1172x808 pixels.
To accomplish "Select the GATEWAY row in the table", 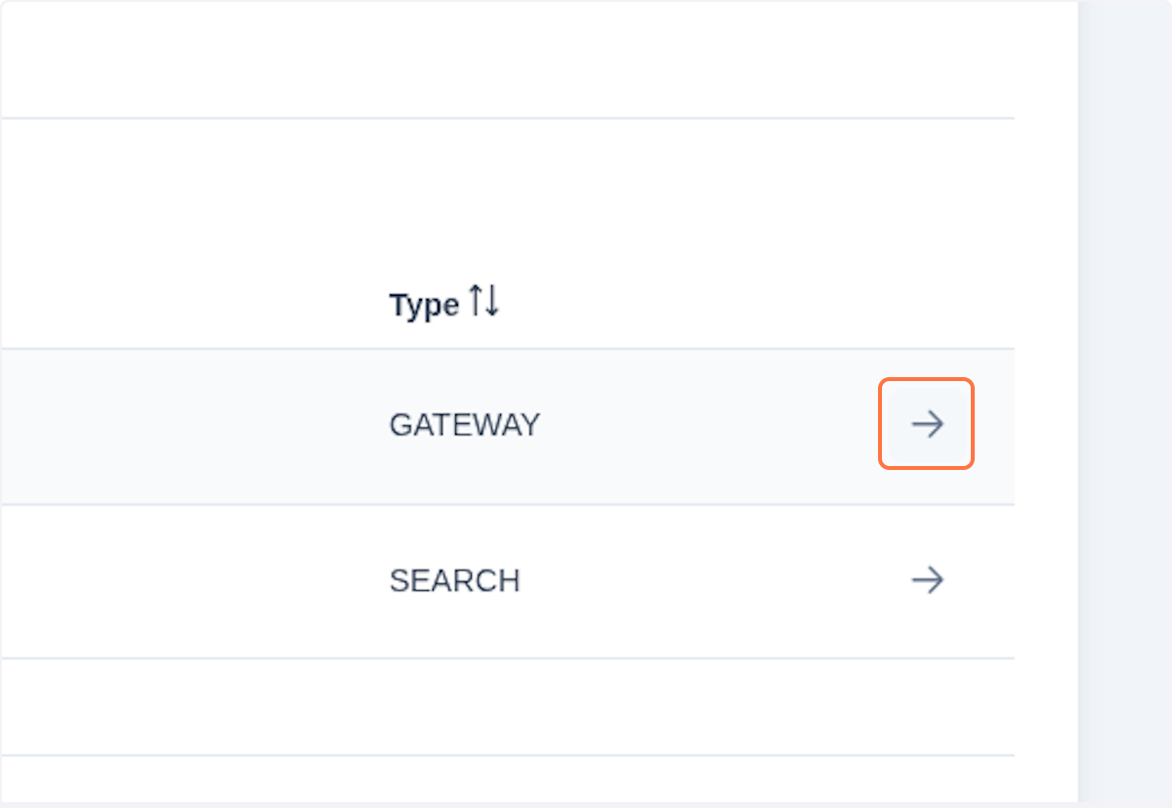I will coord(508,425).
